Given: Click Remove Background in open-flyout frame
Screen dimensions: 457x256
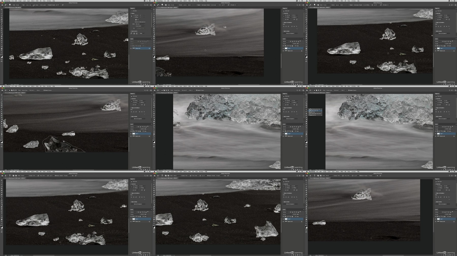Looking at the screenshot, I should tap(443, 119).
